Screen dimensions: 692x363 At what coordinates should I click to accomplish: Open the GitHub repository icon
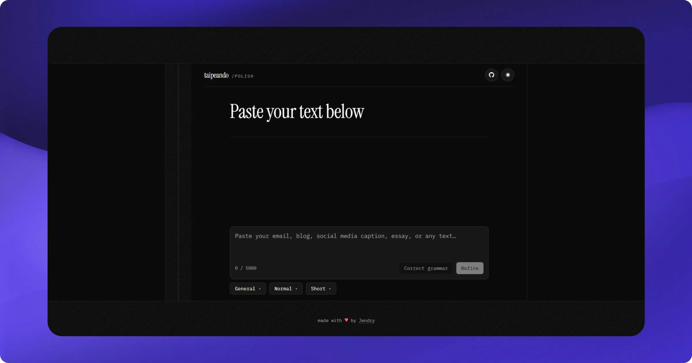[x=491, y=75]
